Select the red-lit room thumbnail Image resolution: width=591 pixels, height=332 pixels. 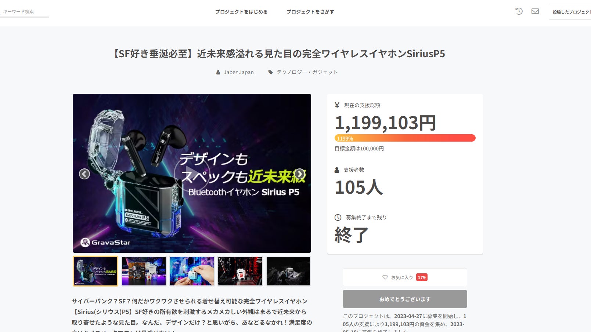pyautogui.click(x=240, y=271)
